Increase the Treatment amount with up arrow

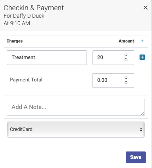126,56
